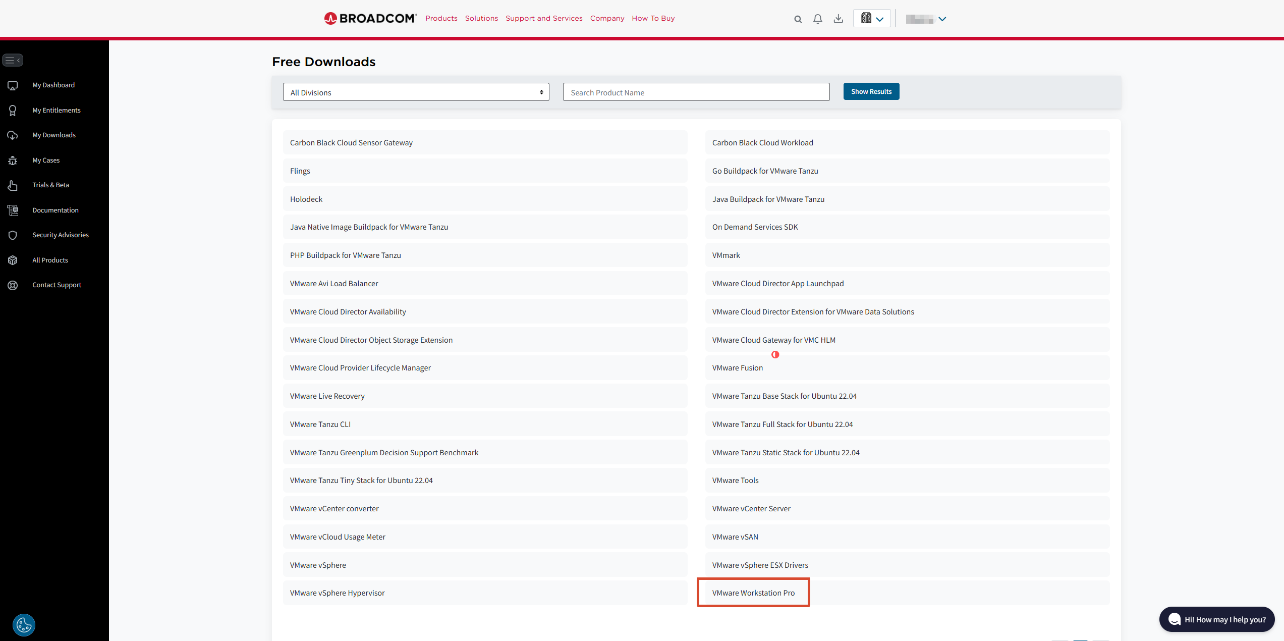Click the My Cases bug icon
The width and height of the screenshot is (1284, 641).
point(13,161)
